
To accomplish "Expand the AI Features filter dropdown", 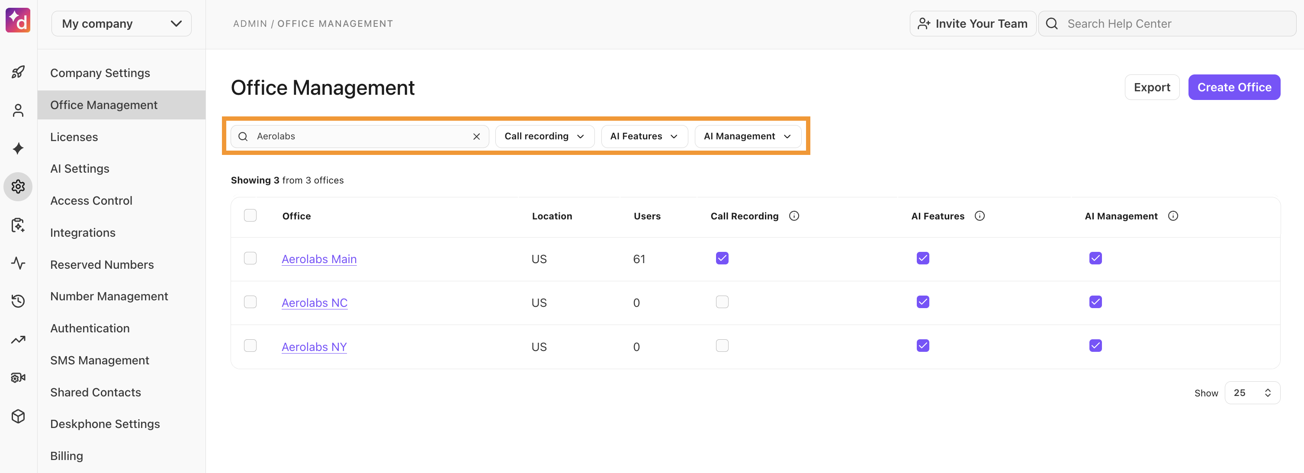I will (644, 136).
